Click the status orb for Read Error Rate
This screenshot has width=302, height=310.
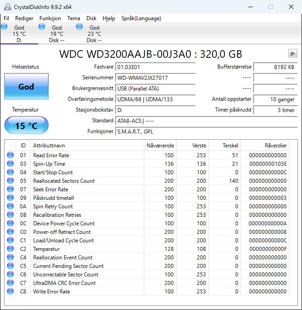[x=10, y=155]
